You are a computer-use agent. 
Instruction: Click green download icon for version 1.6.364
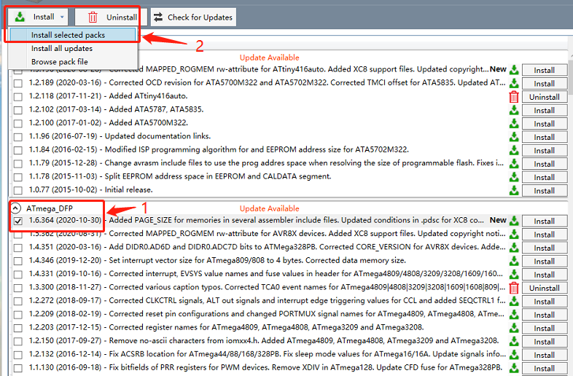514,220
